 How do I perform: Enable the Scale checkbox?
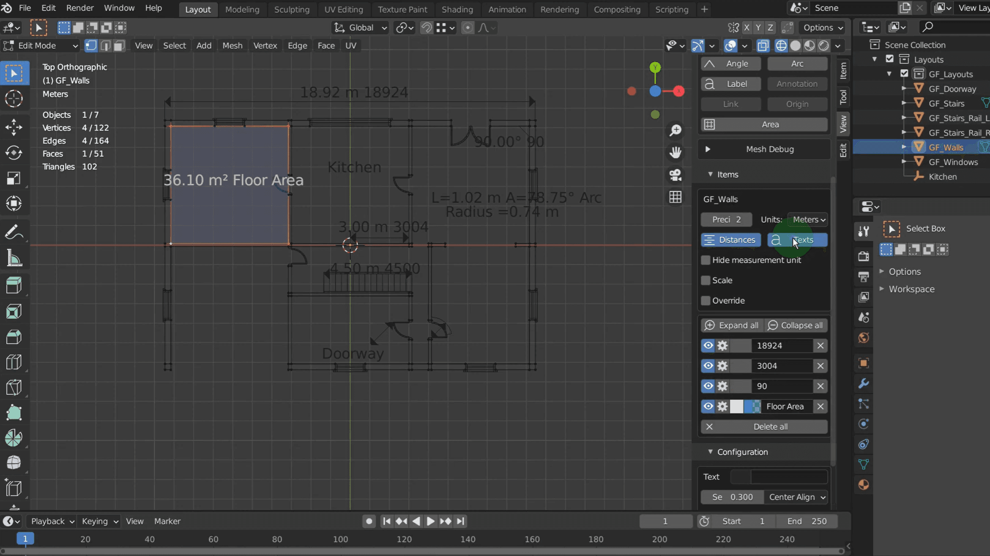pyautogui.click(x=706, y=280)
